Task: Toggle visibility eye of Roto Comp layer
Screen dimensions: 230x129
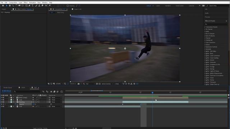Action: coord(1,97)
